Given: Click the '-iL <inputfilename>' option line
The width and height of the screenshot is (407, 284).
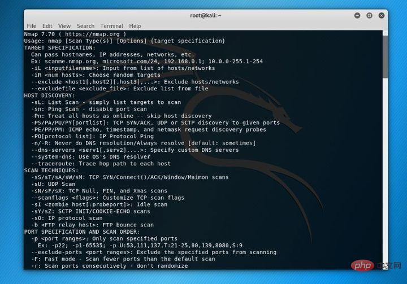Looking at the screenshot, I should (x=123, y=68).
